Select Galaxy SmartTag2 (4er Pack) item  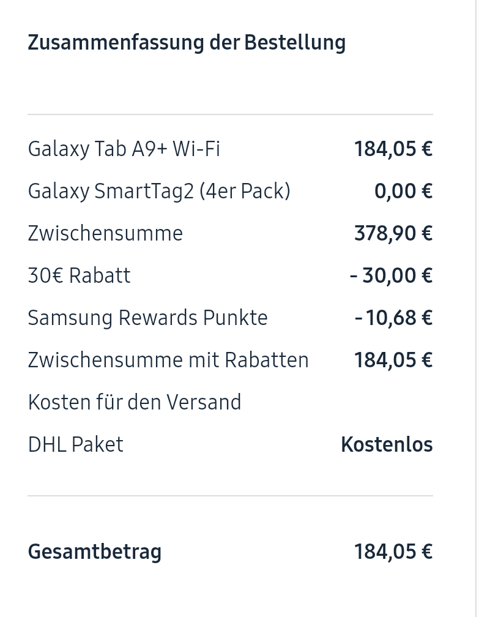point(159,191)
